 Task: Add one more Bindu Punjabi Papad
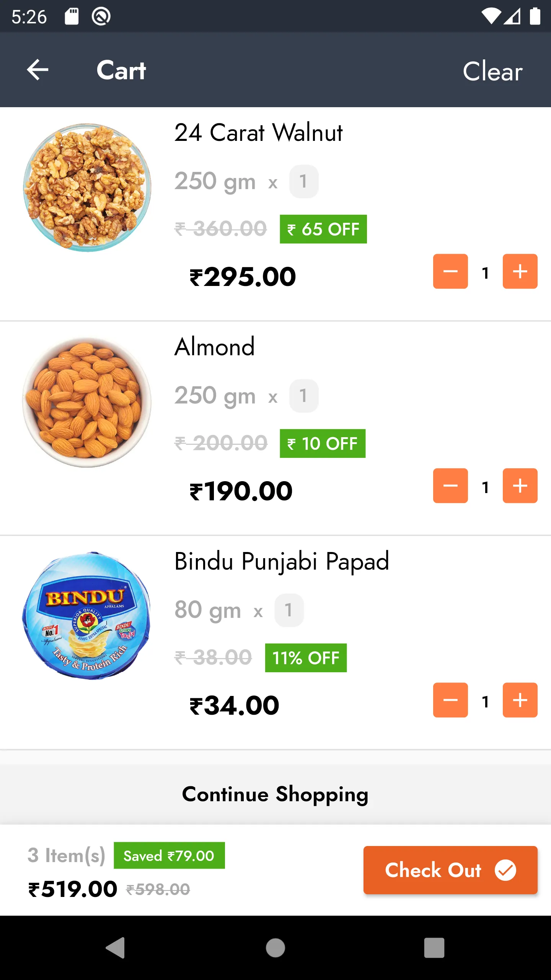[x=520, y=700]
